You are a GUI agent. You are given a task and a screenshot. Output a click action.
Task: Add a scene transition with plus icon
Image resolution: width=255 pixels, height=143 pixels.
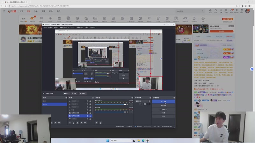pyautogui.click(x=141, y=104)
